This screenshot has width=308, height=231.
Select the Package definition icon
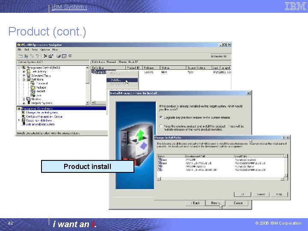tap(33, 87)
